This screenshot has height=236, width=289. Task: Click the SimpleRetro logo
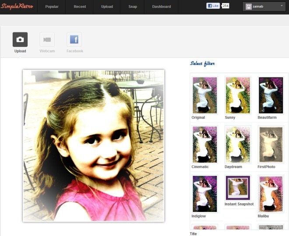(x=17, y=6)
